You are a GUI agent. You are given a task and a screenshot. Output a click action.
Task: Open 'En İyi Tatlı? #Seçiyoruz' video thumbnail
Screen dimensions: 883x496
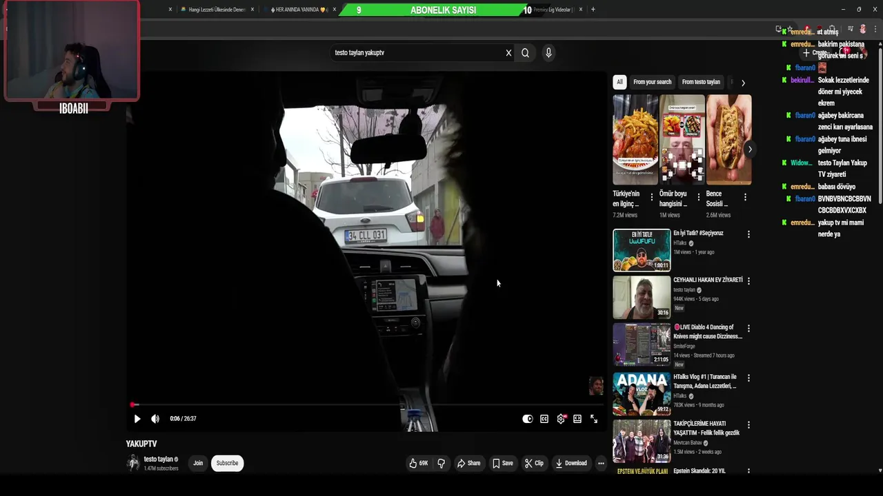(x=642, y=250)
